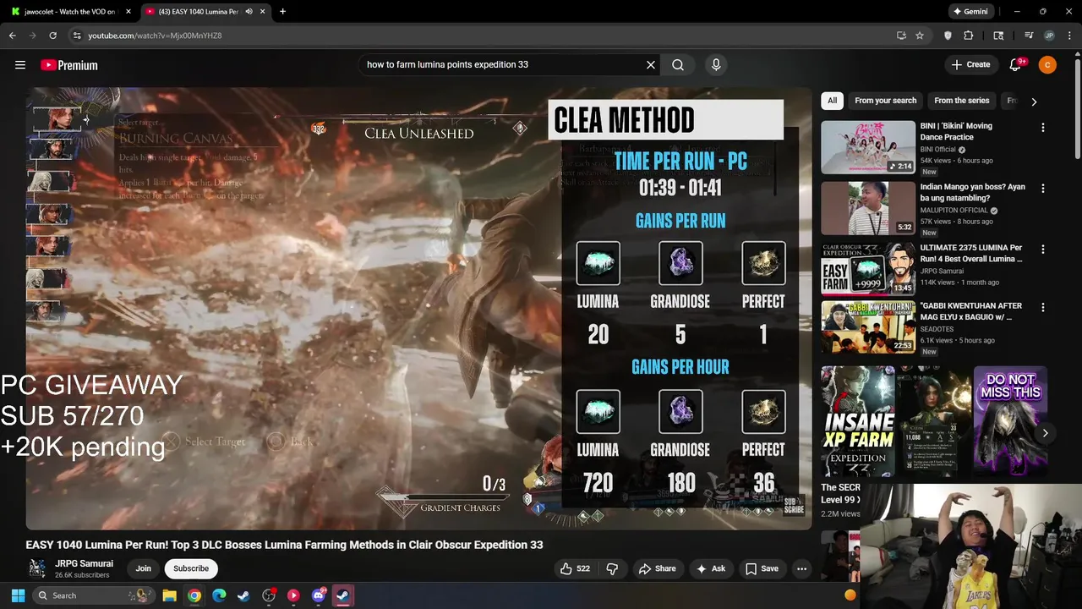Screen dimensions: 1082x609
Task: Open the Windows Start menu
Action: click(x=18, y=595)
